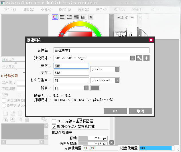Click the layer list scroll-right arrow
Viewport: 181px width, 152px height.
coord(42,142)
